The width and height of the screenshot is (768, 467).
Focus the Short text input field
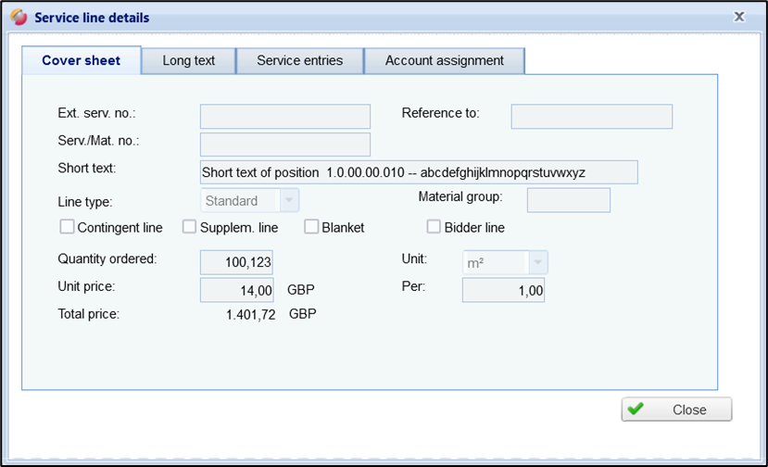tap(419, 172)
